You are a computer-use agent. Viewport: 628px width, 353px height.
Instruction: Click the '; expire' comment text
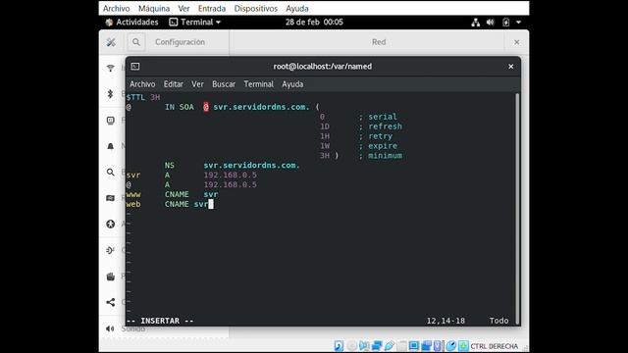[x=378, y=146]
